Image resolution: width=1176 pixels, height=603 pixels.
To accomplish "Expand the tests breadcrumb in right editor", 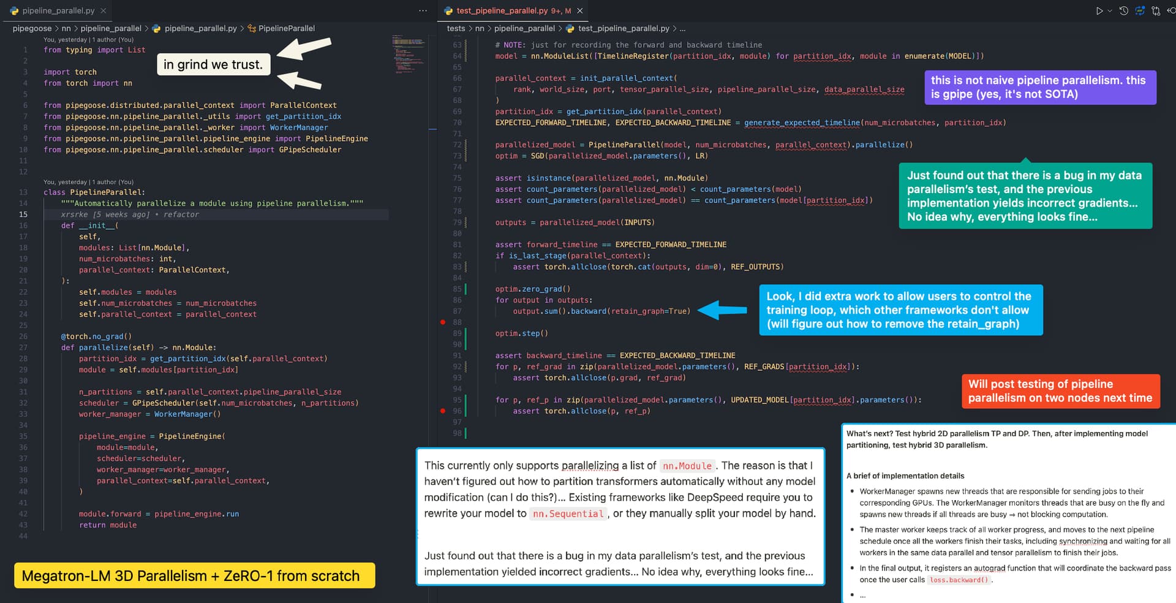I will tap(456, 28).
